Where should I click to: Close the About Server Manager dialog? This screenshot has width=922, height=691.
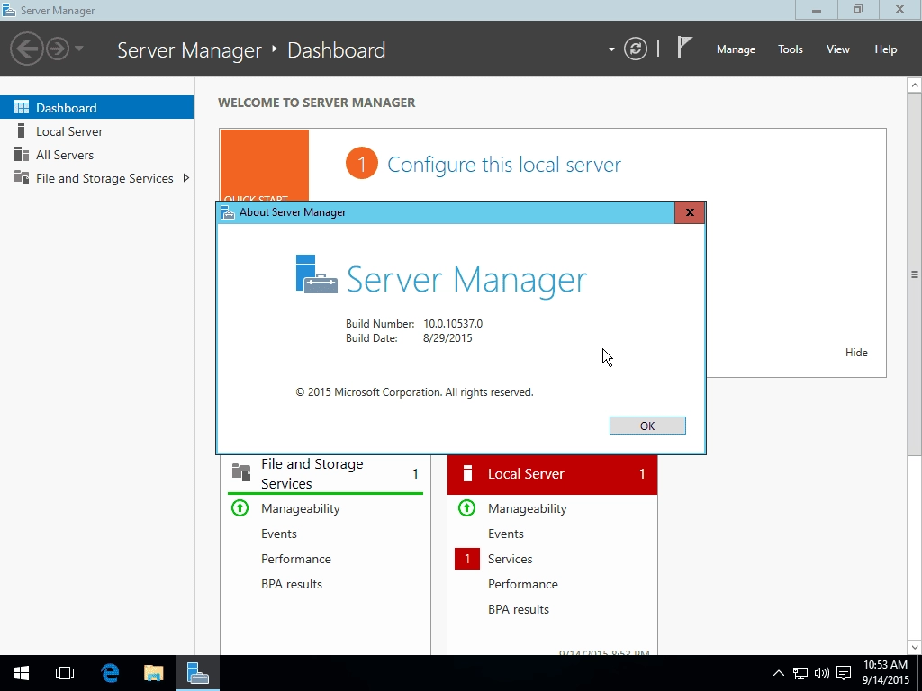pos(690,212)
